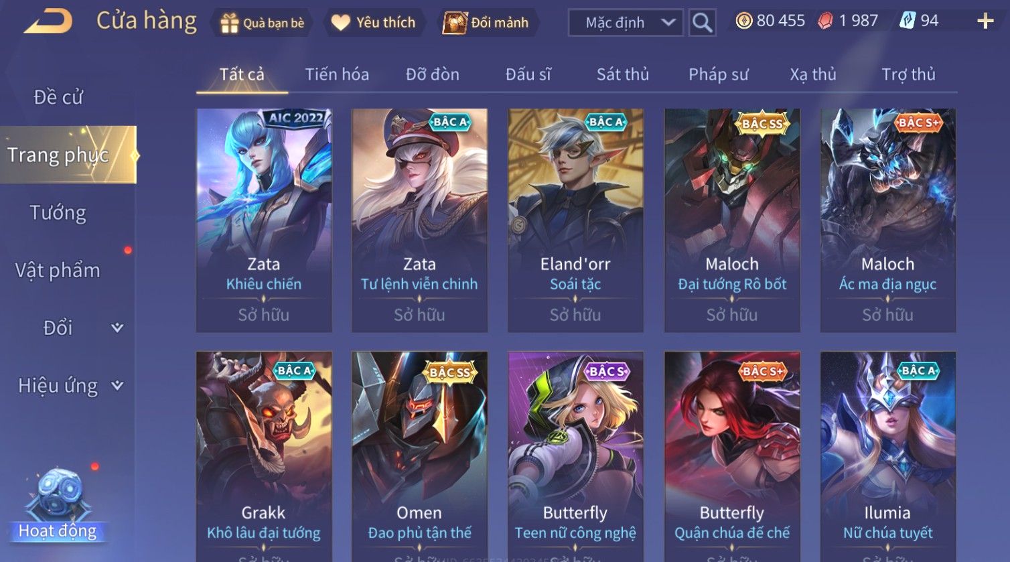This screenshot has width=1010, height=562.
Task: Select Eland'orr Soái tặc skin card
Action: 575,220
